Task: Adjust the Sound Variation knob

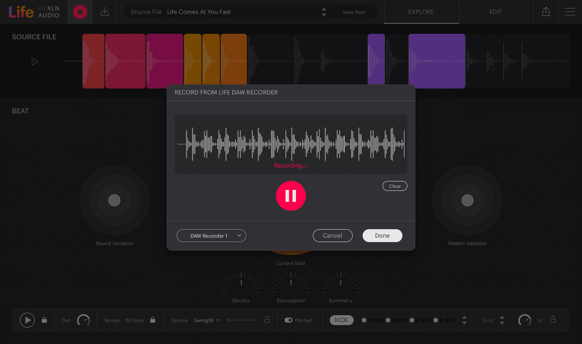Action: (114, 200)
